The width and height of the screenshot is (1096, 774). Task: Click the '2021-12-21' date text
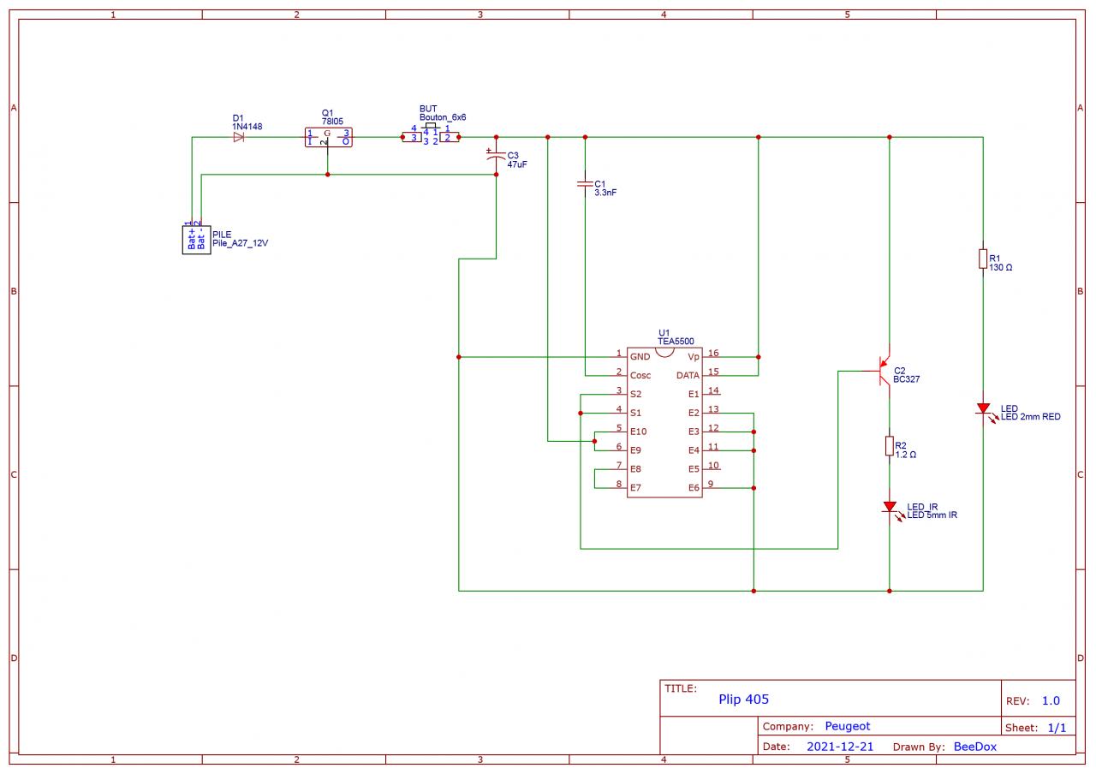pyautogui.click(x=840, y=747)
